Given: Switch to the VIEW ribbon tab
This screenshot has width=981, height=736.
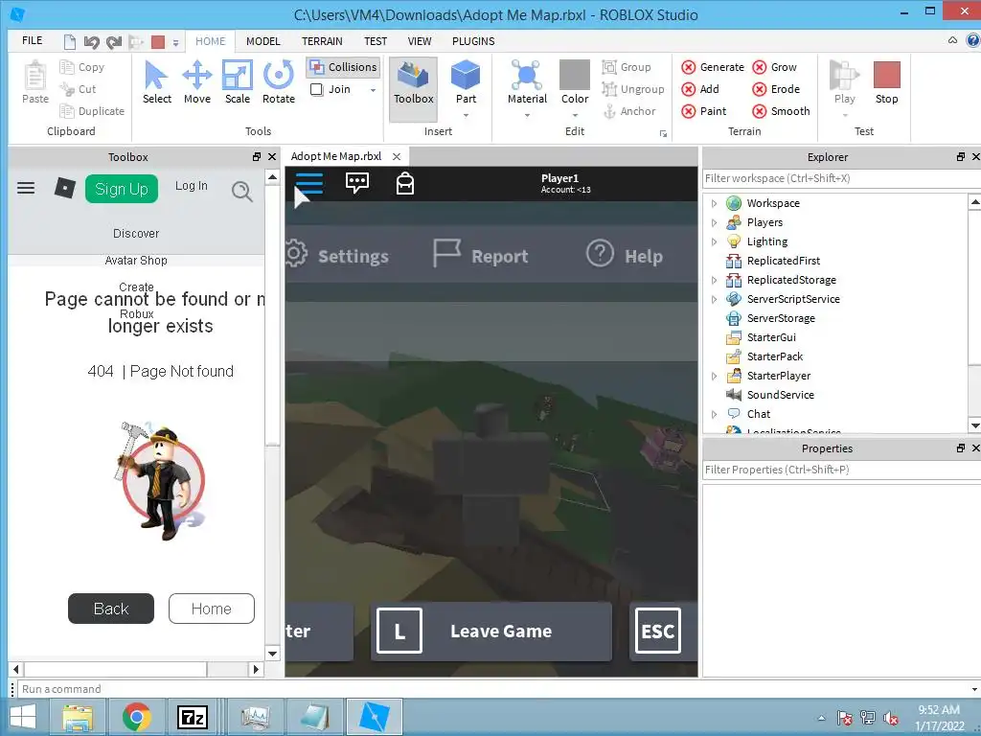Looking at the screenshot, I should pos(420,41).
